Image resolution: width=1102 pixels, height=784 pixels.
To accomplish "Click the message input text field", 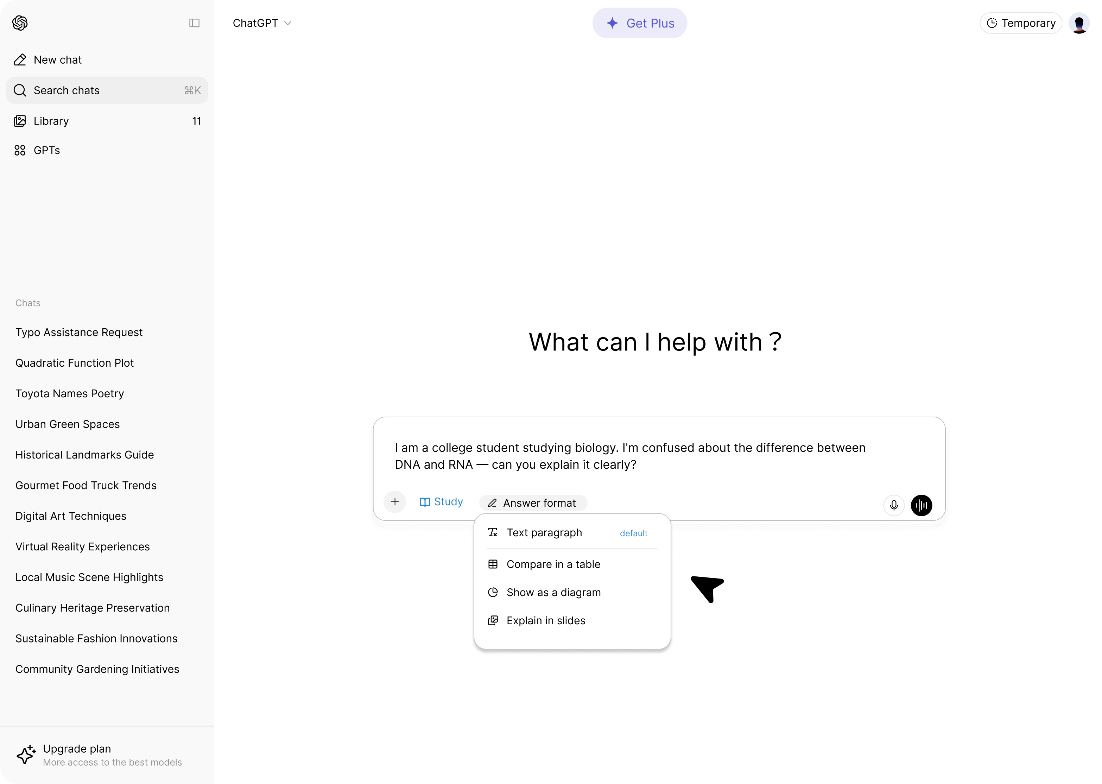I will click(630, 456).
